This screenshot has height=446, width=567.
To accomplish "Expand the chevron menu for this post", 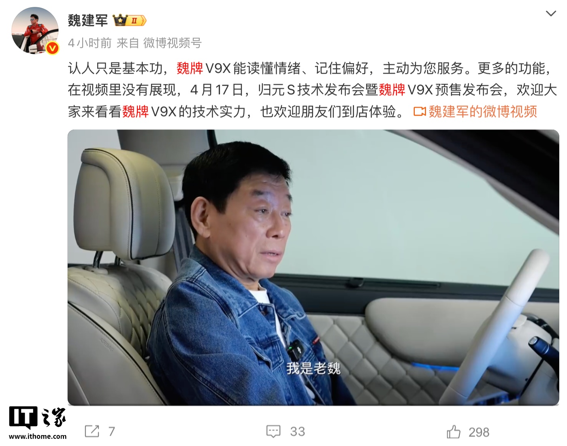I will click(551, 13).
